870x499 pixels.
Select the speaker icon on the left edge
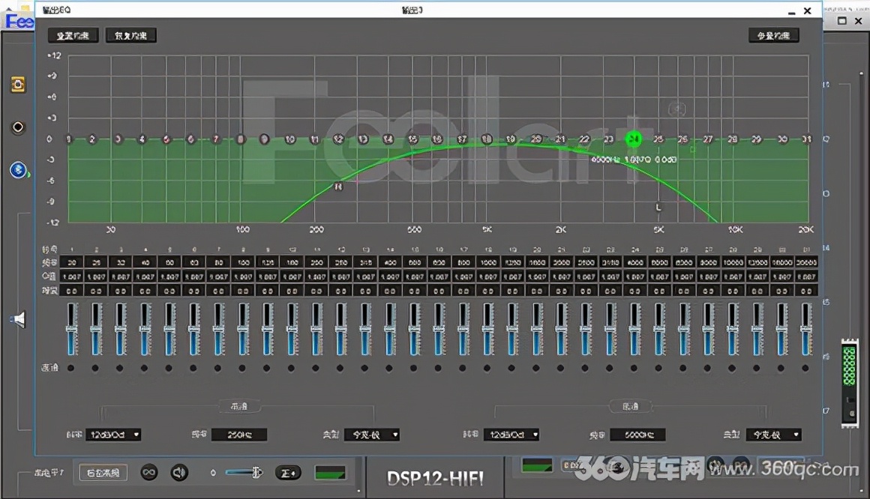click(x=18, y=318)
